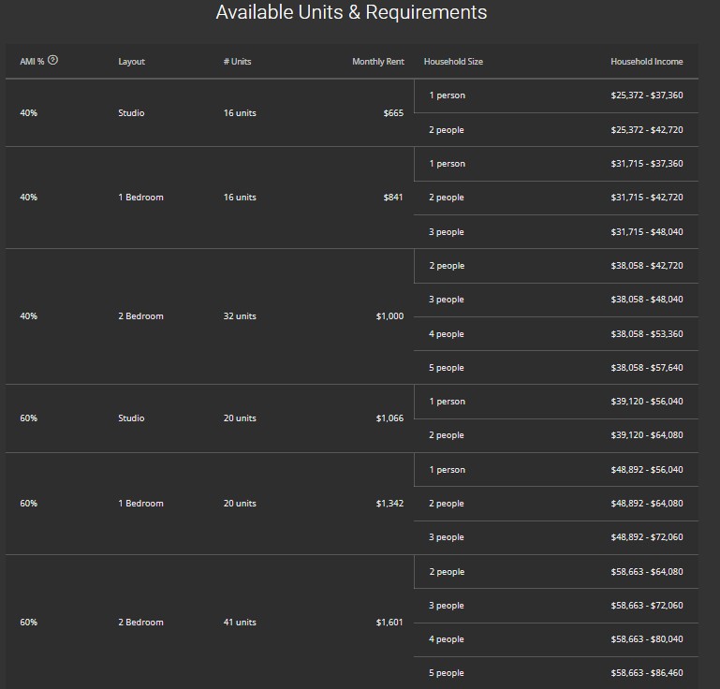This screenshot has width=720, height=689.
Task: Click the $1,601 monthly rent value
Action: (389, 623)
